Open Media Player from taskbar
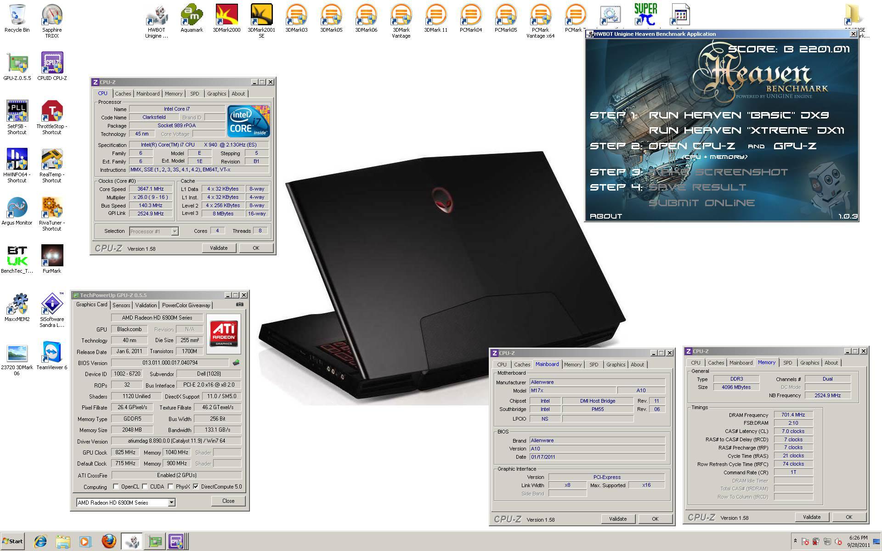Image resolution: width=882 pixels, height=551 pixels. click(x=85, y=542)
